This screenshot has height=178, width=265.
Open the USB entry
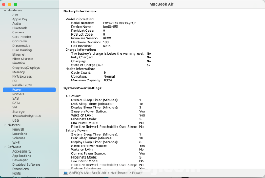16,120
